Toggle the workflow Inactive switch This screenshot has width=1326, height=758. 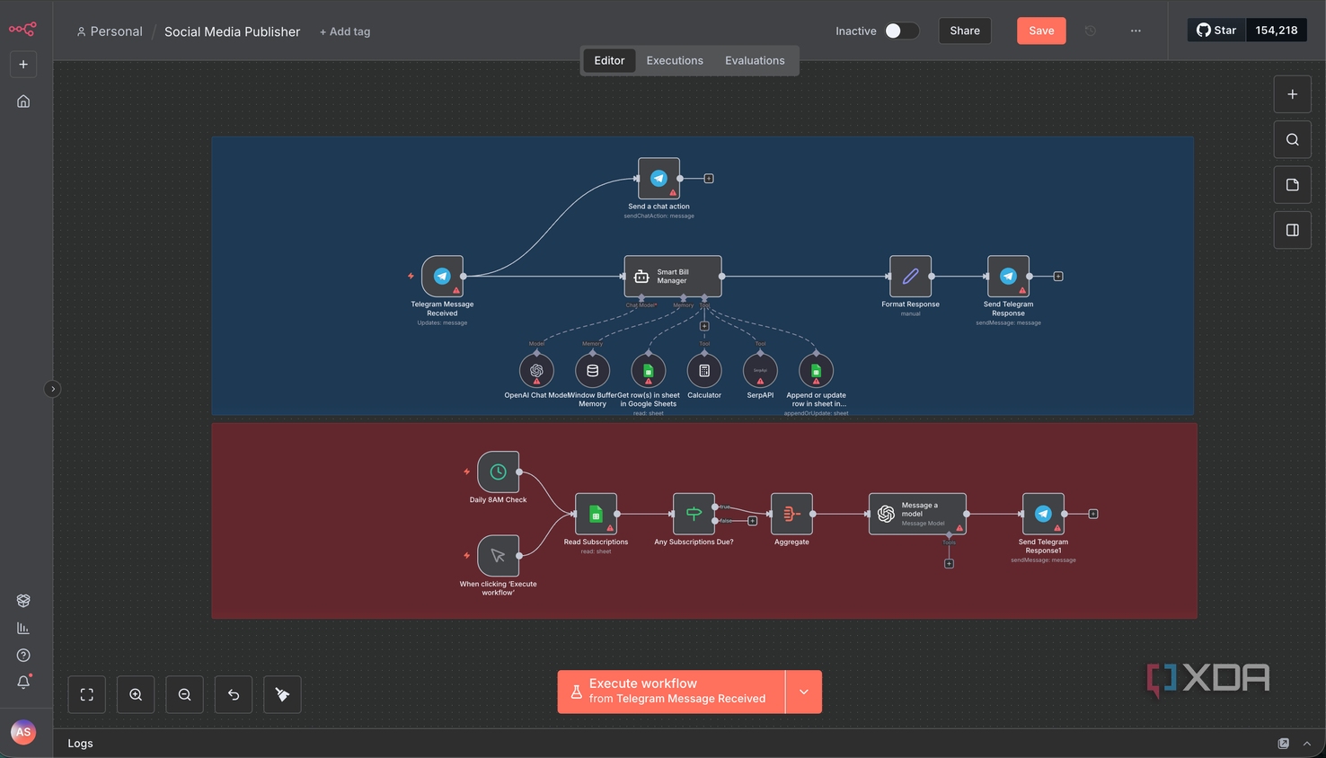(901, 31)
